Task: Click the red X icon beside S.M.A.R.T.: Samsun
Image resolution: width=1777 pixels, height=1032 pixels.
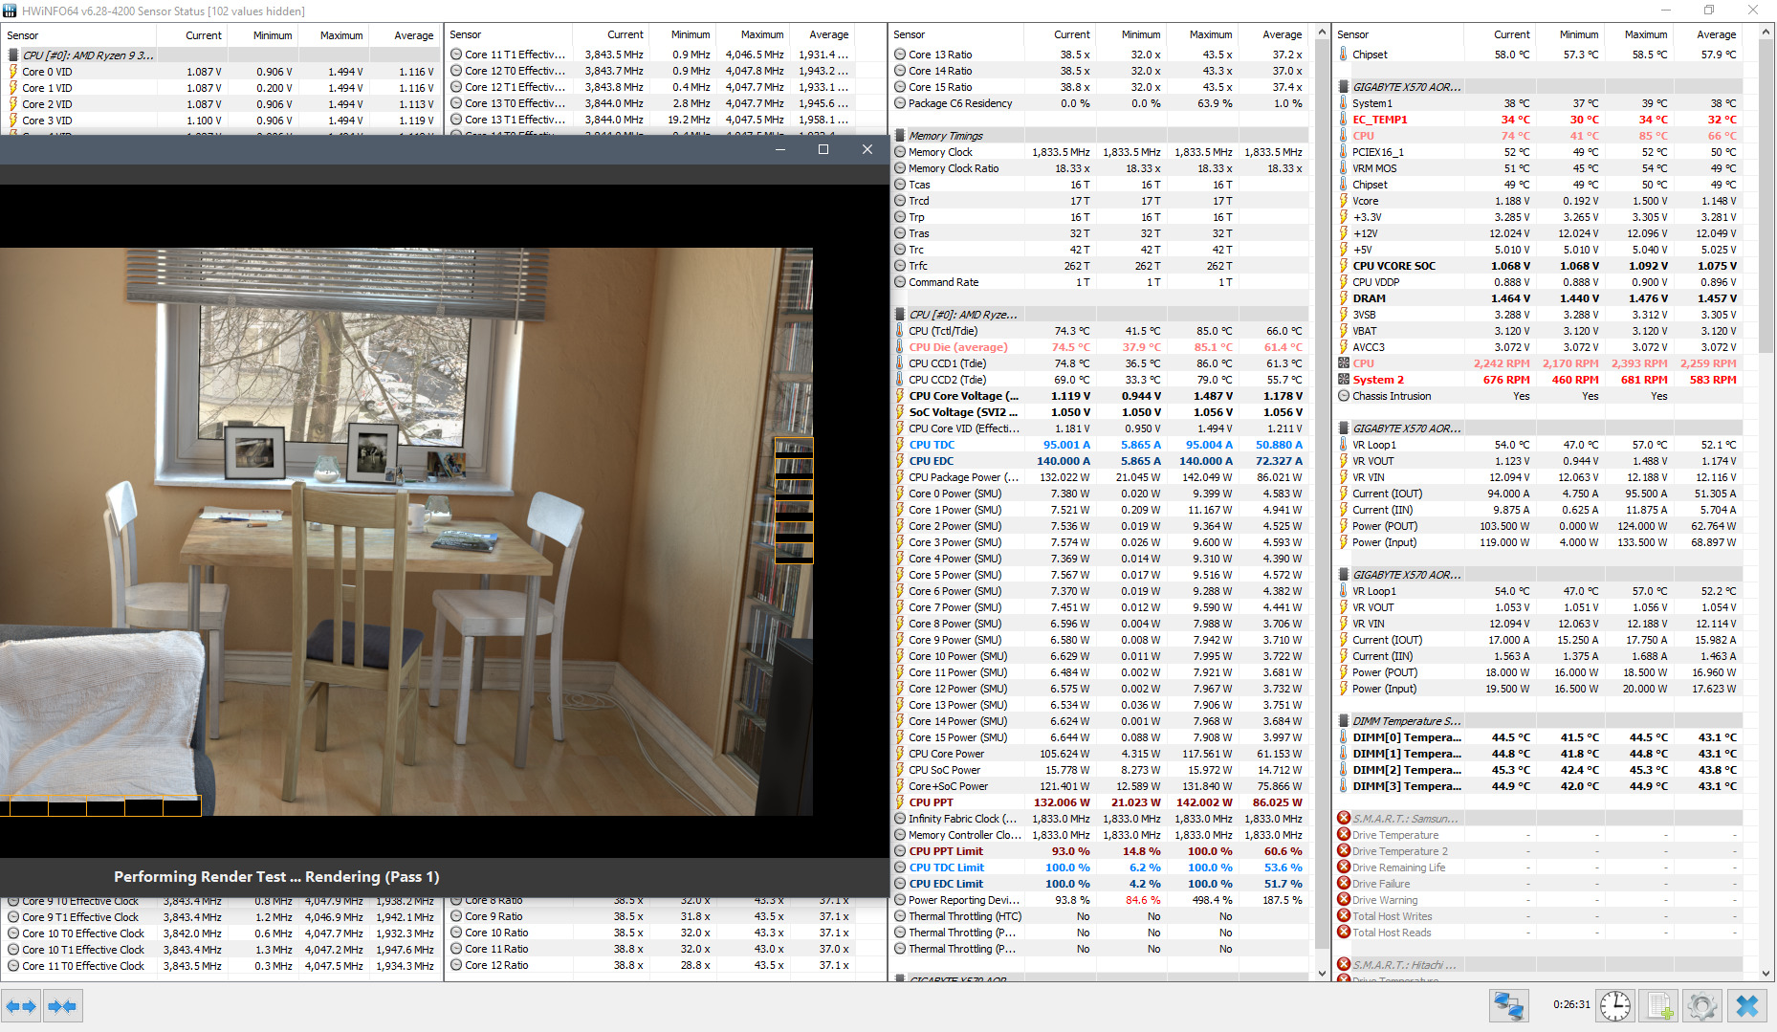Action: coord(1344,819)
